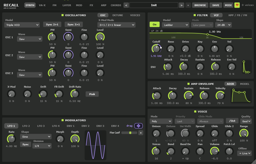Click the Drift Rate knob
Image resolution: width=256 pixels, height=164 pixels.
75,94
